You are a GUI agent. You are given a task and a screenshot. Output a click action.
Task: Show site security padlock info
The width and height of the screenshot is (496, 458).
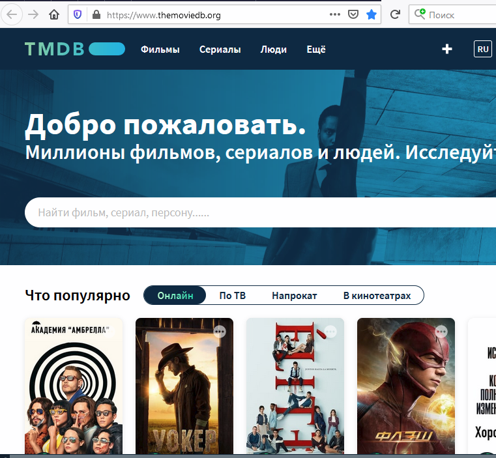(96, 14)
